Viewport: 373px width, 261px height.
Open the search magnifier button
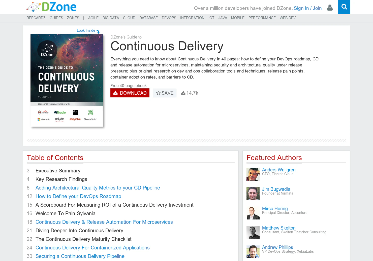coord(344,7)
